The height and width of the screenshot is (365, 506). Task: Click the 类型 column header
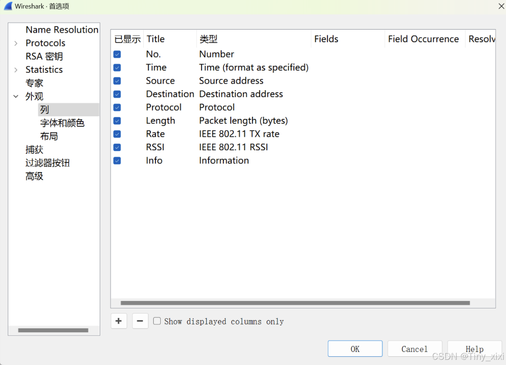pos(254,39)
